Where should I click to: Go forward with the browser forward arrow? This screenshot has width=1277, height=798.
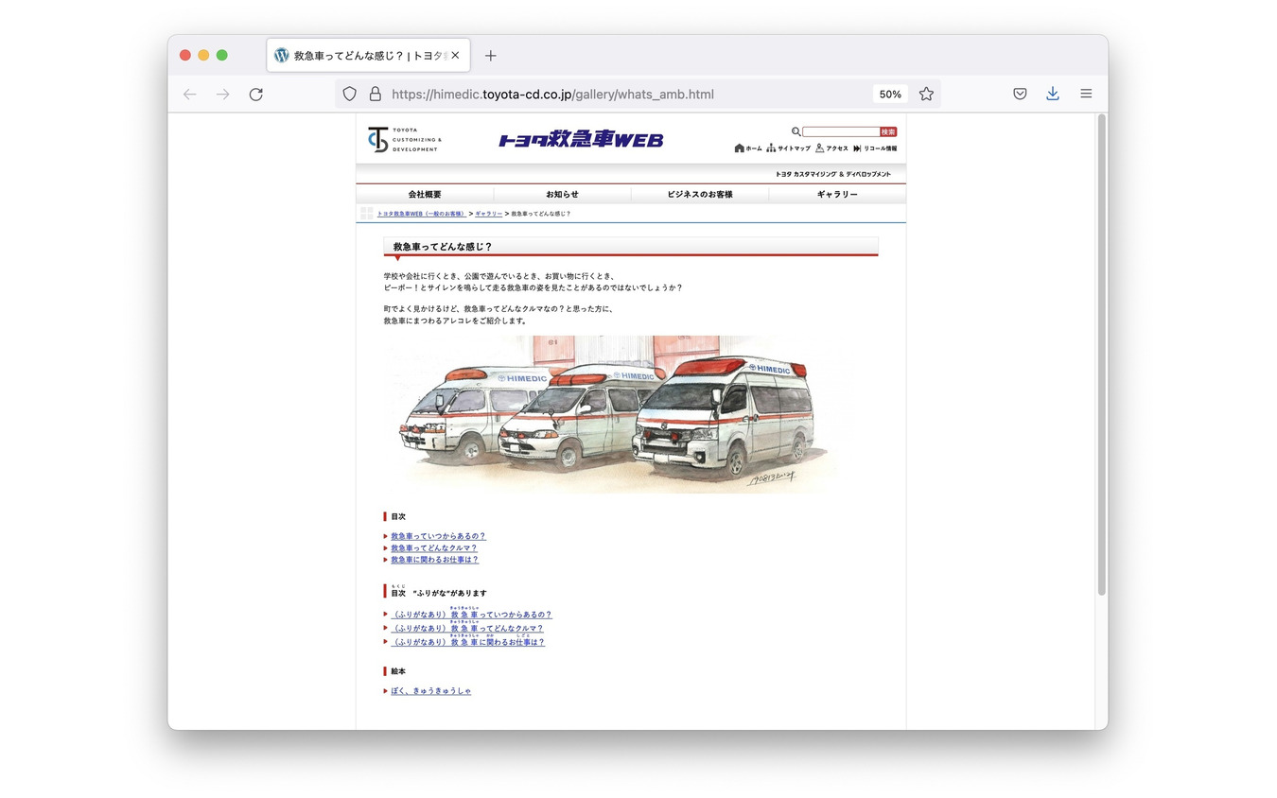coord(222,95)
